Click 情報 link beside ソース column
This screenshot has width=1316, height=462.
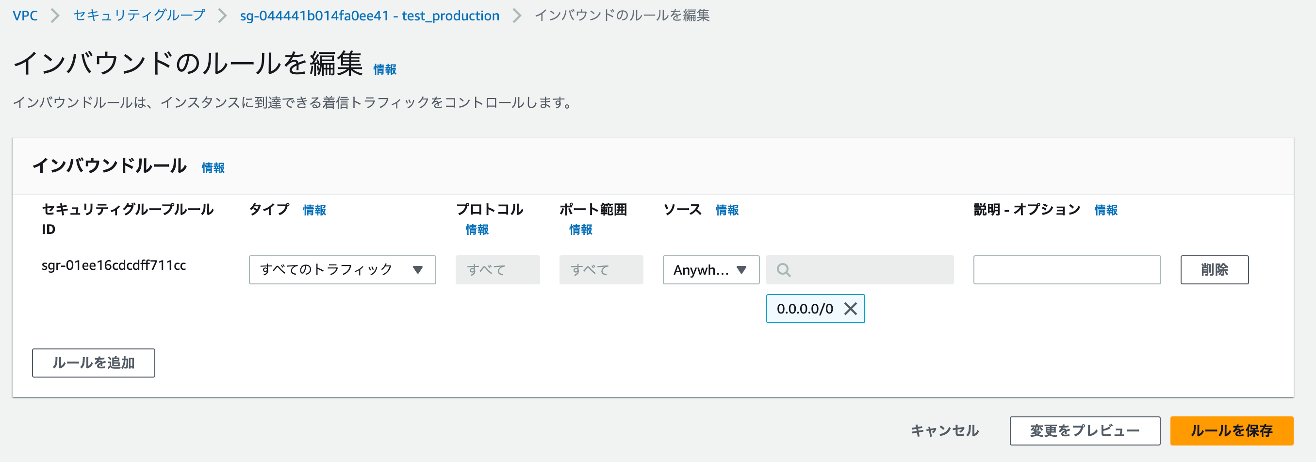(x=727, y=210)
